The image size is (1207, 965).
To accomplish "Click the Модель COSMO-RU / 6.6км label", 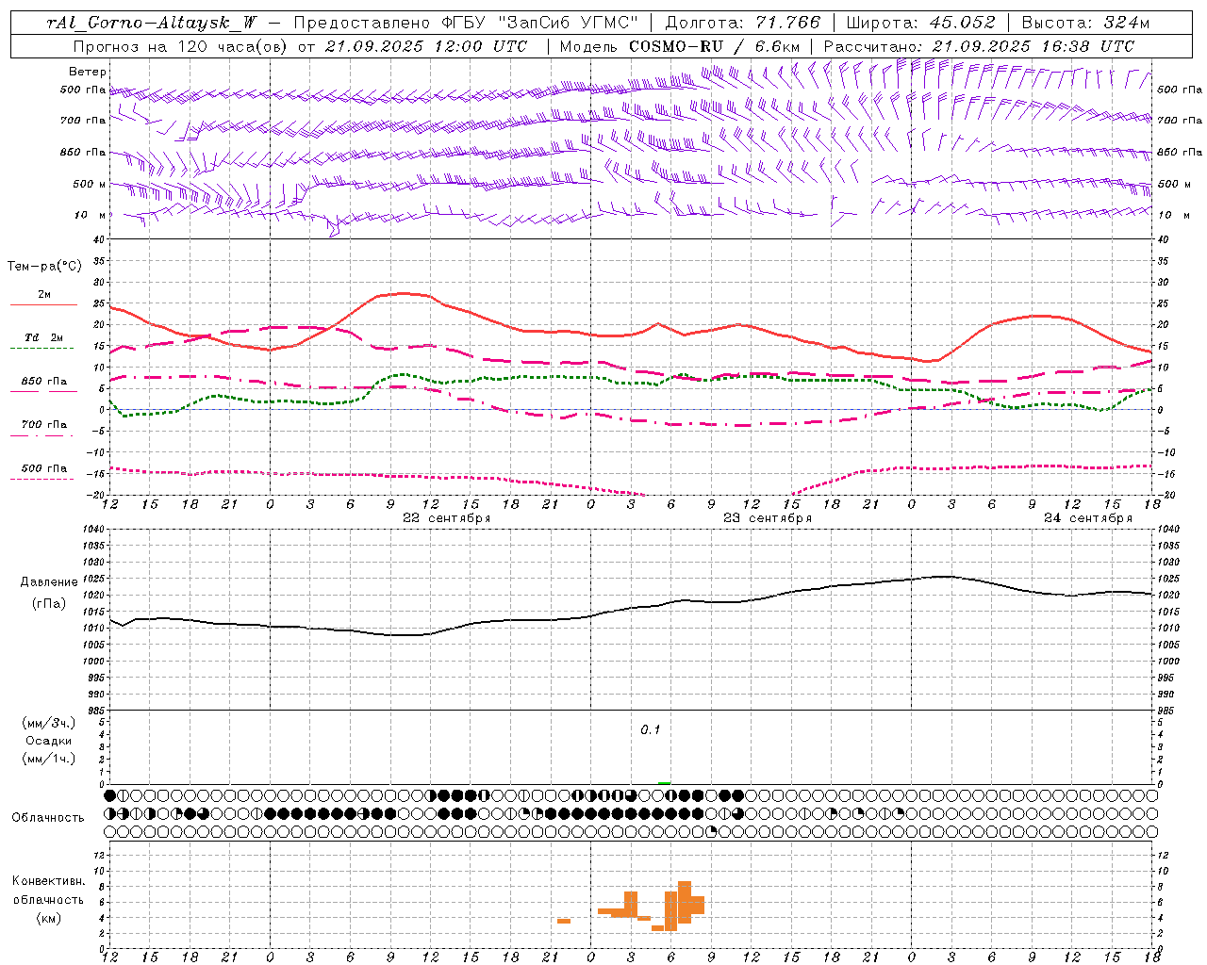I will click(680, 46).
